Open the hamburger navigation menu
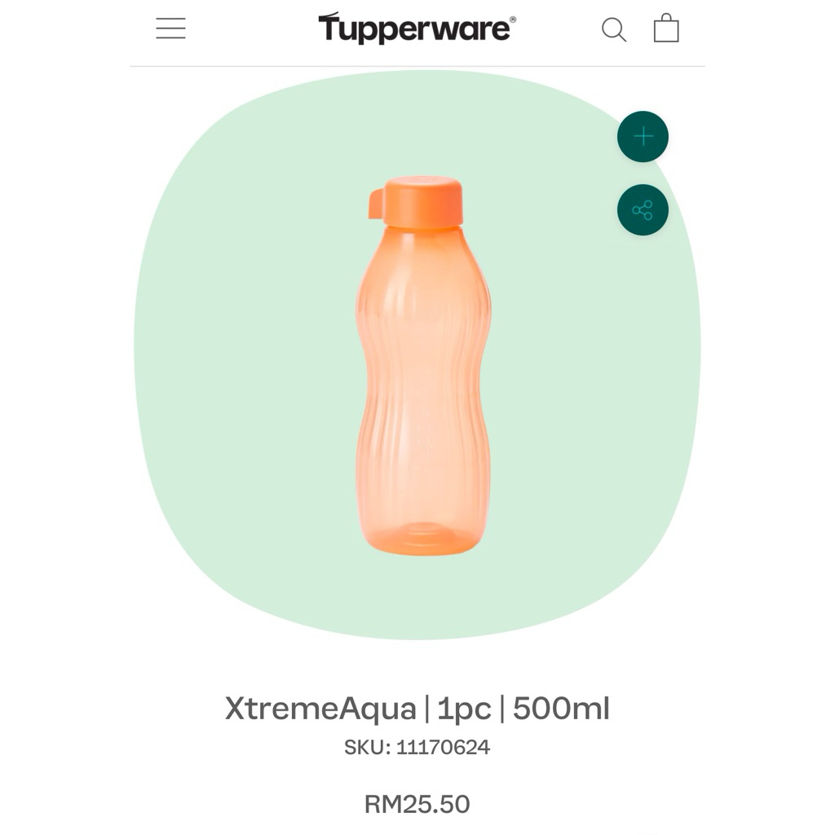Image resolution: width=835 pixels, height=835 pixels. click(x=170, y=29)
